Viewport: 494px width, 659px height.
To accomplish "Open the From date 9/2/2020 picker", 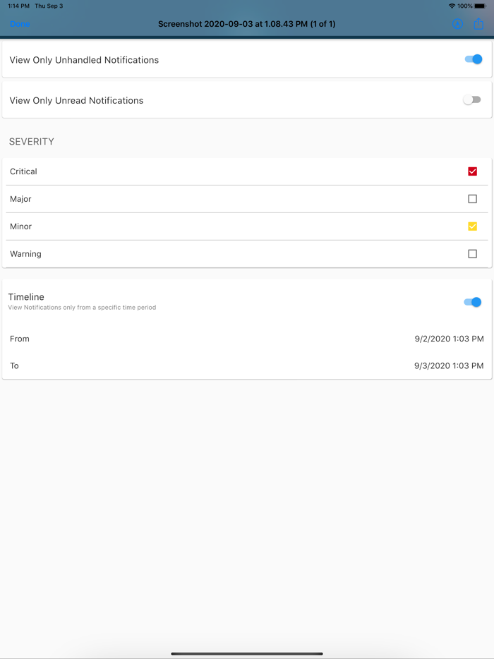I will tap(449, 339).
